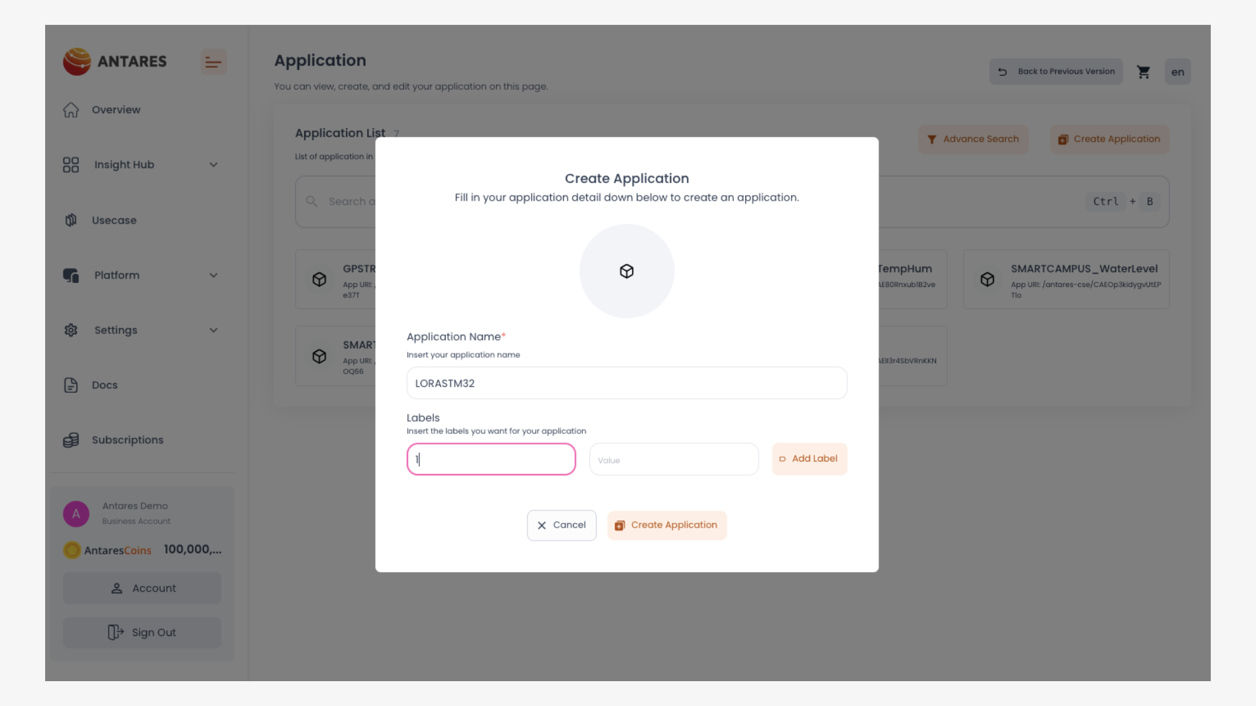Click Back to Previous Version button

1055,72
